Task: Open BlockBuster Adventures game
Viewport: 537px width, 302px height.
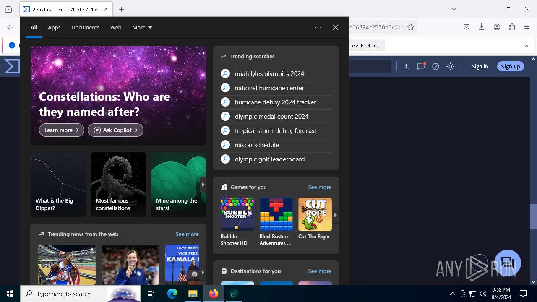Action: tap(276, 222)
